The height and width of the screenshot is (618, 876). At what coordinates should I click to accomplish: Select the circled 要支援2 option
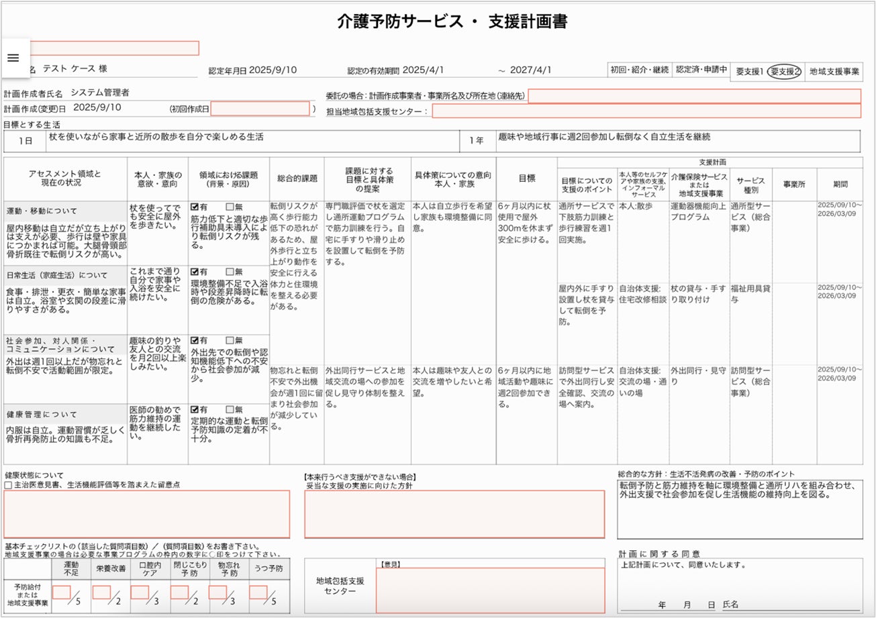coord(785,71)
